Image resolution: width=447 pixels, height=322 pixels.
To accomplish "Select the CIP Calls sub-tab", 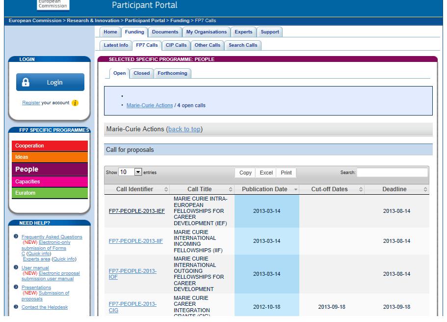I will (176, 45).
